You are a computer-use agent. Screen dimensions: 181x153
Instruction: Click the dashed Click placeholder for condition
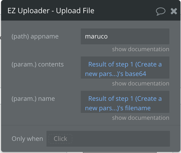[x=60, y=139]
